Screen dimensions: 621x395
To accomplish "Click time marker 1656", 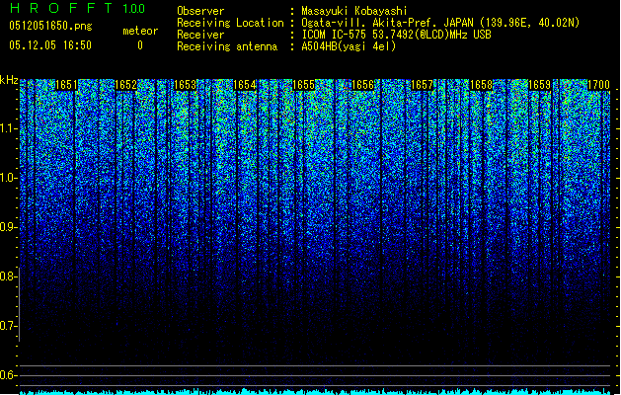I will (362, 85).
